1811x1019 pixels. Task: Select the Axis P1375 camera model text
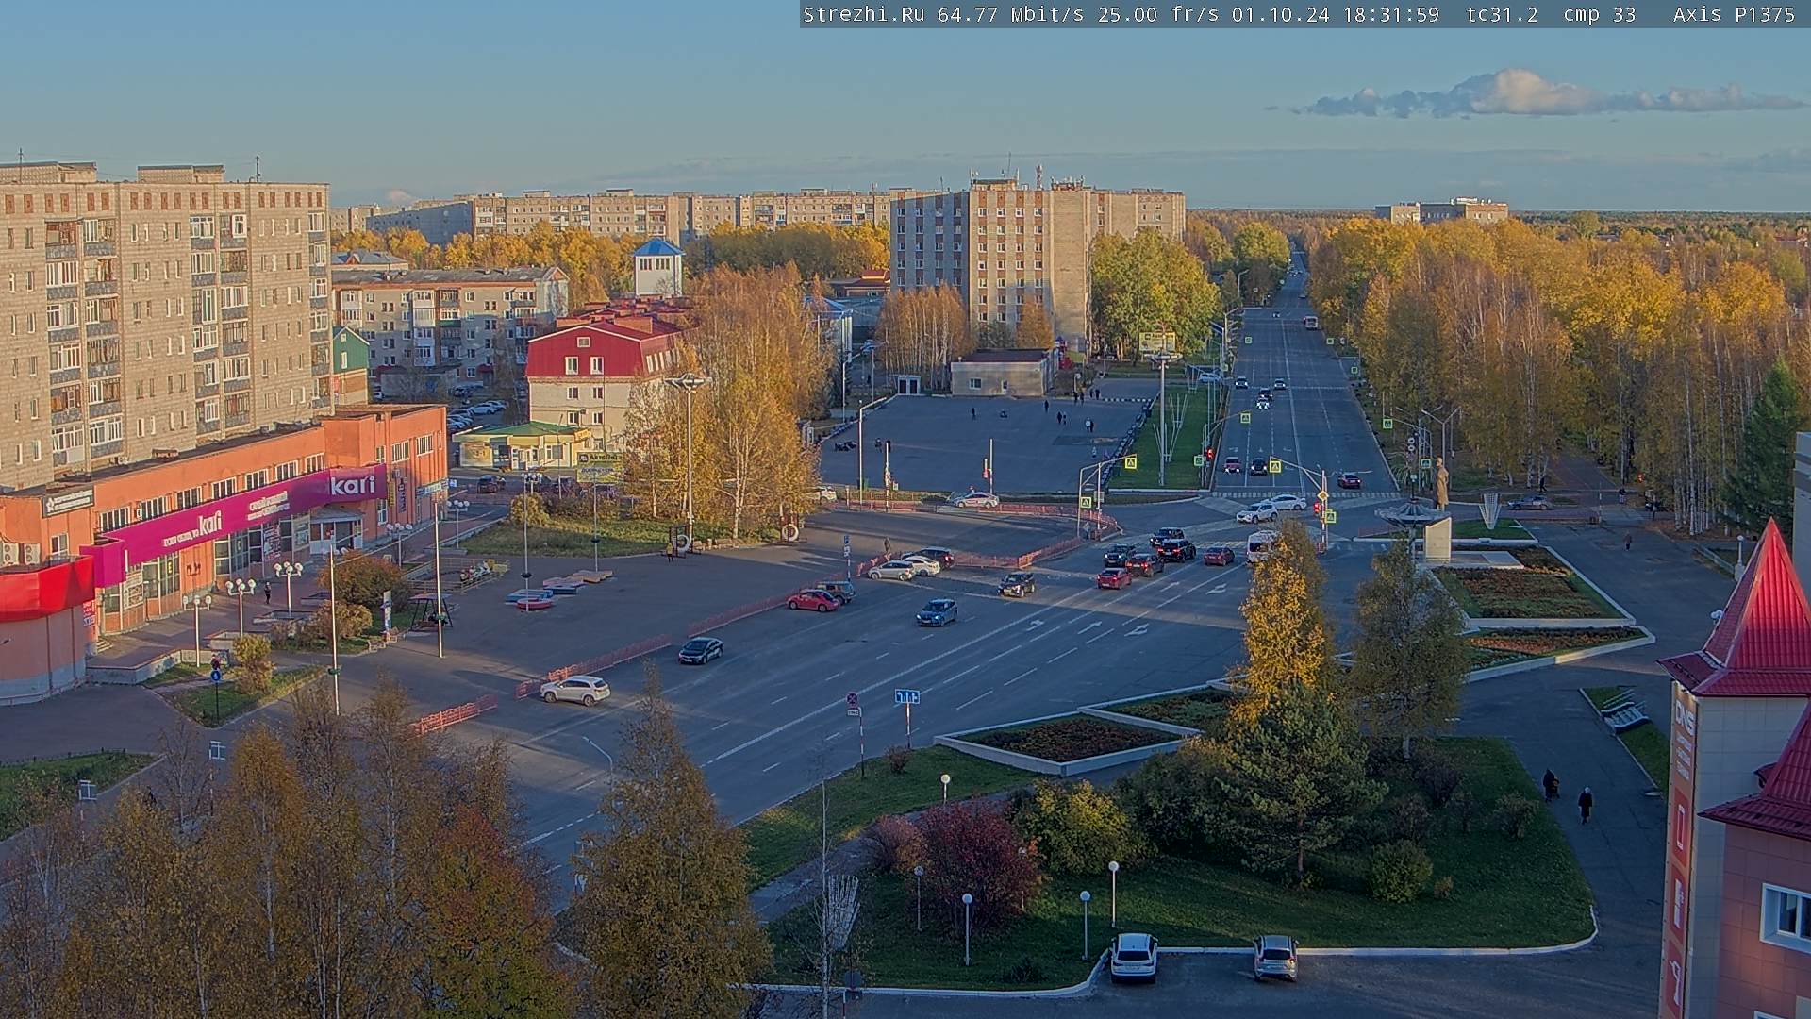[x=1734, y=14]
